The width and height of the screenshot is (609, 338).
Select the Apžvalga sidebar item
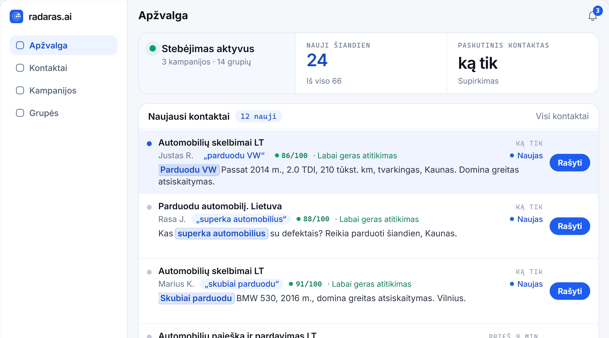(63, 45)
